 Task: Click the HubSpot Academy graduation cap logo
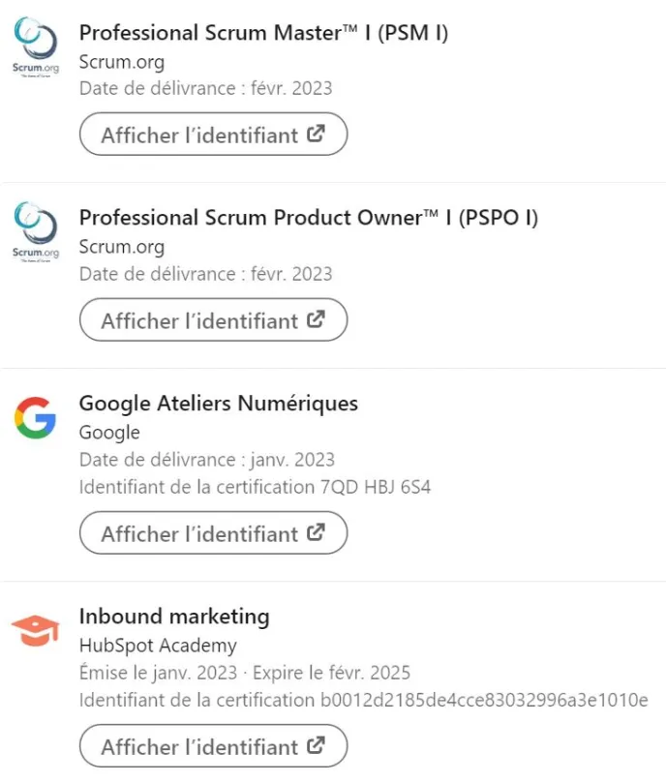tap(35, 631)
